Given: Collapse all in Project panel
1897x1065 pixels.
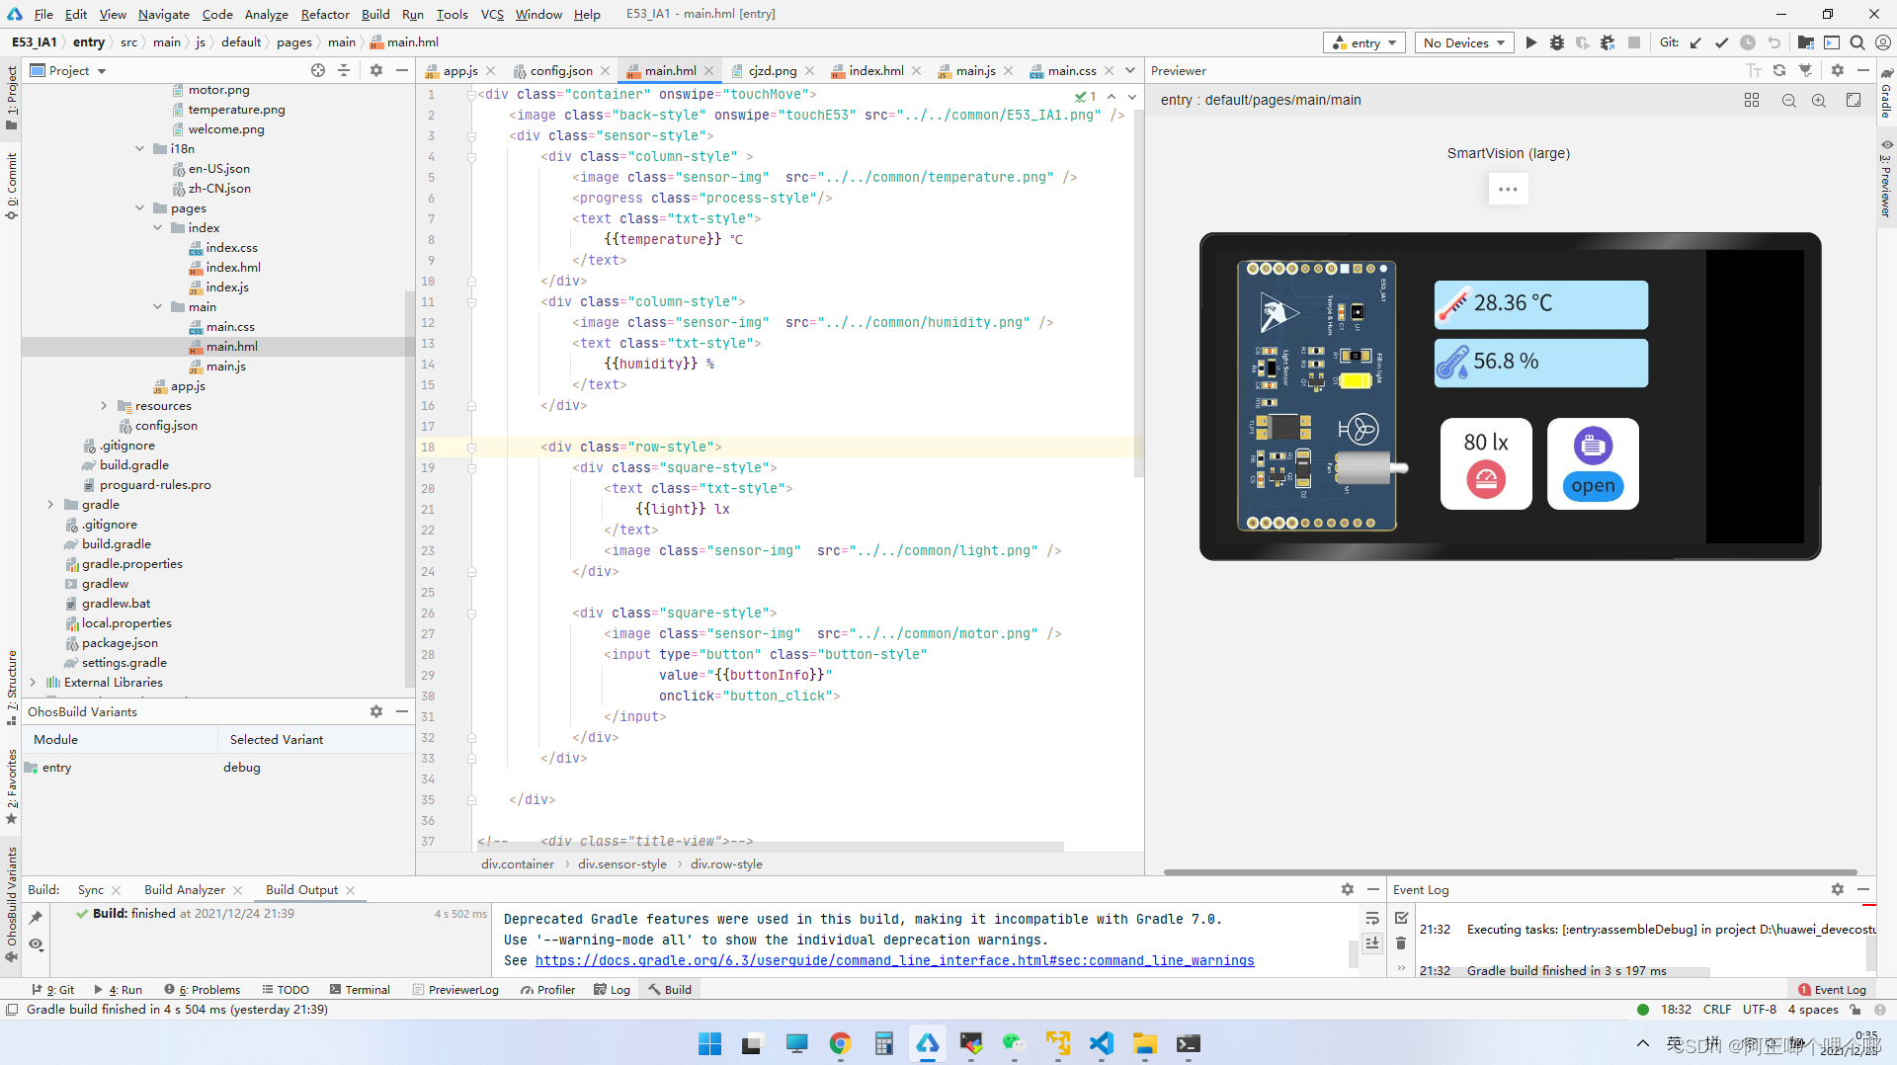Looking at the screenshot, I should pyautogui.click(x=344, y=70).
